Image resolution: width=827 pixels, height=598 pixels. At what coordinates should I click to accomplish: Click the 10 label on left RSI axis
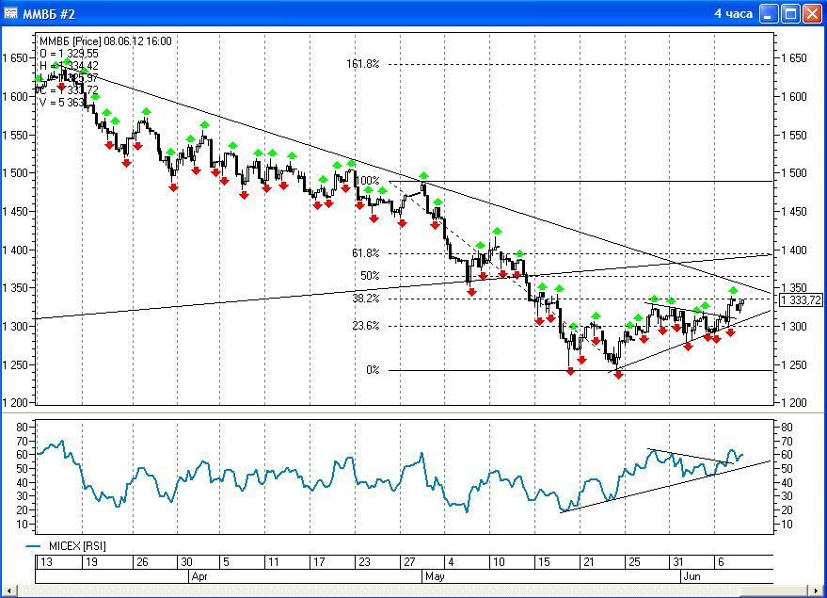pyautogui.click(x=23, y=525)
